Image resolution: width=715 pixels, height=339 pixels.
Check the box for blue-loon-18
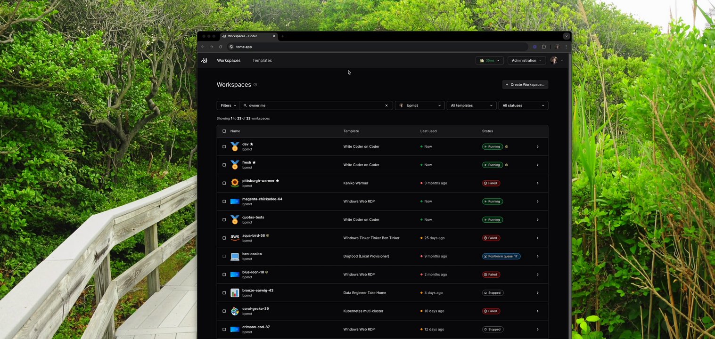coord(224,274)
